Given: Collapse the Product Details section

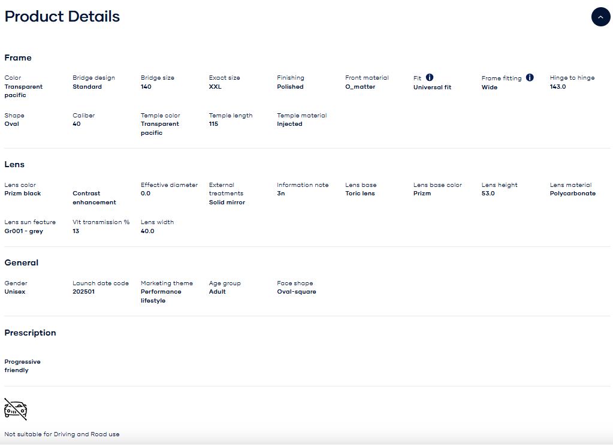Looking at the screenshot, I should [600, 17].
